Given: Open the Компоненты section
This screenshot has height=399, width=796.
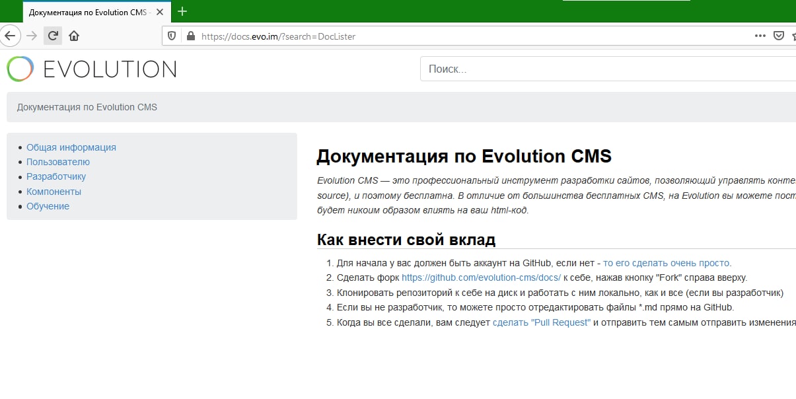Looking at the screenshot, I should point(54,192).
